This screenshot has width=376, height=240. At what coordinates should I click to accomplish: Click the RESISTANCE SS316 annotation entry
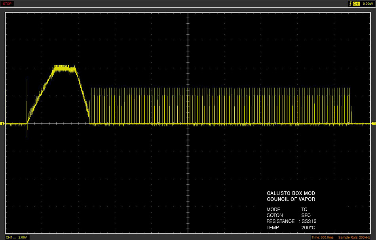tap(291, 221)
